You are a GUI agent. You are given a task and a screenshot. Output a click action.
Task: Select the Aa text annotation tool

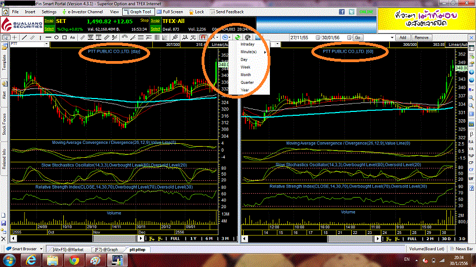[72, 38]
